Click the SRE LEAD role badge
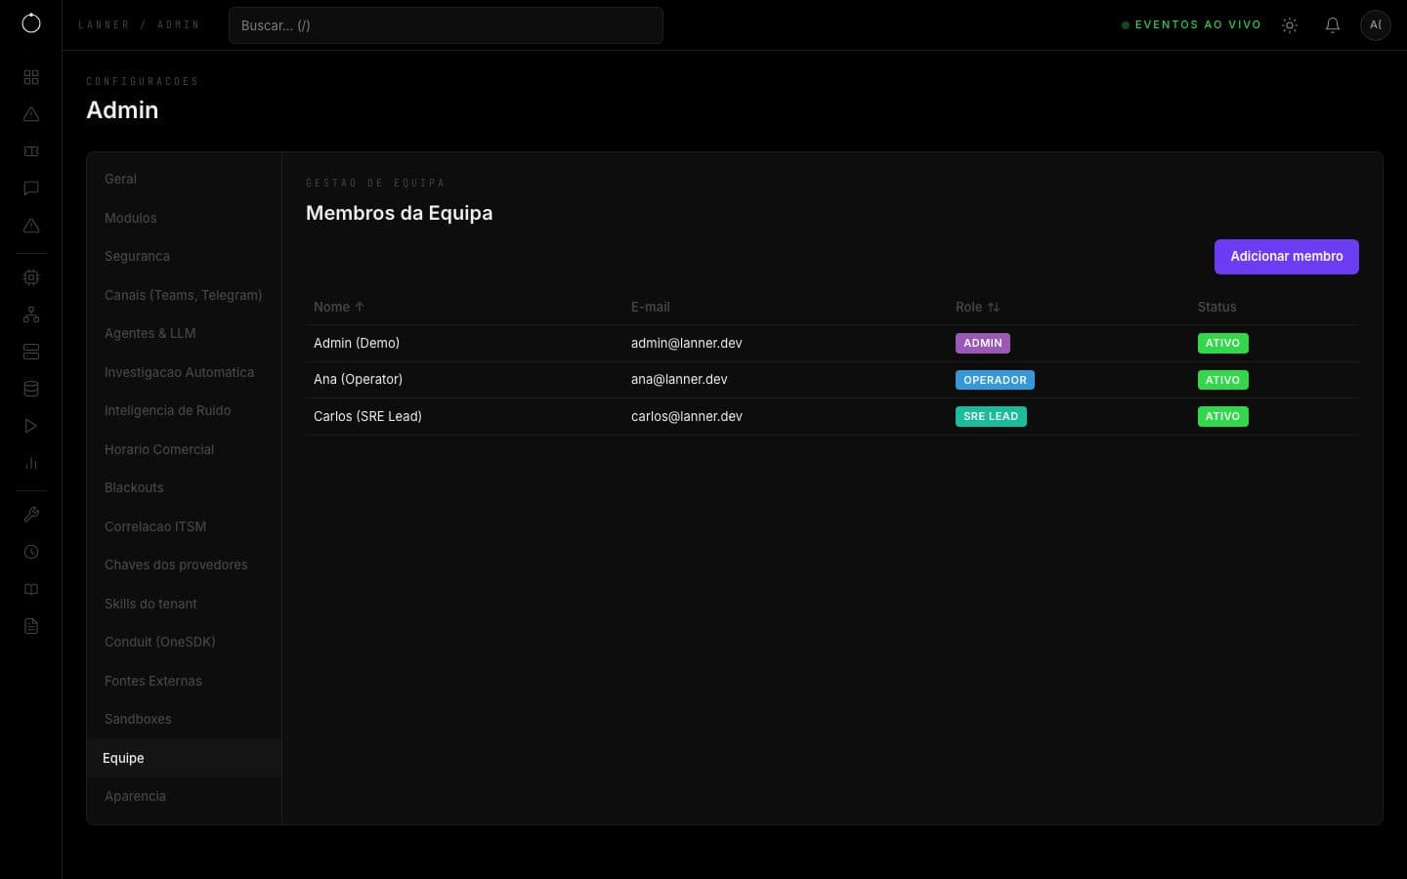This screenshot has width=1407, height=879. pyautogui.click(x=991, y=416)
